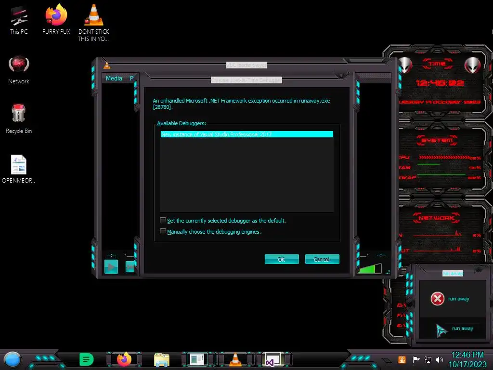Open Network desktop icon
493x370 pixels.
point(19,70)
